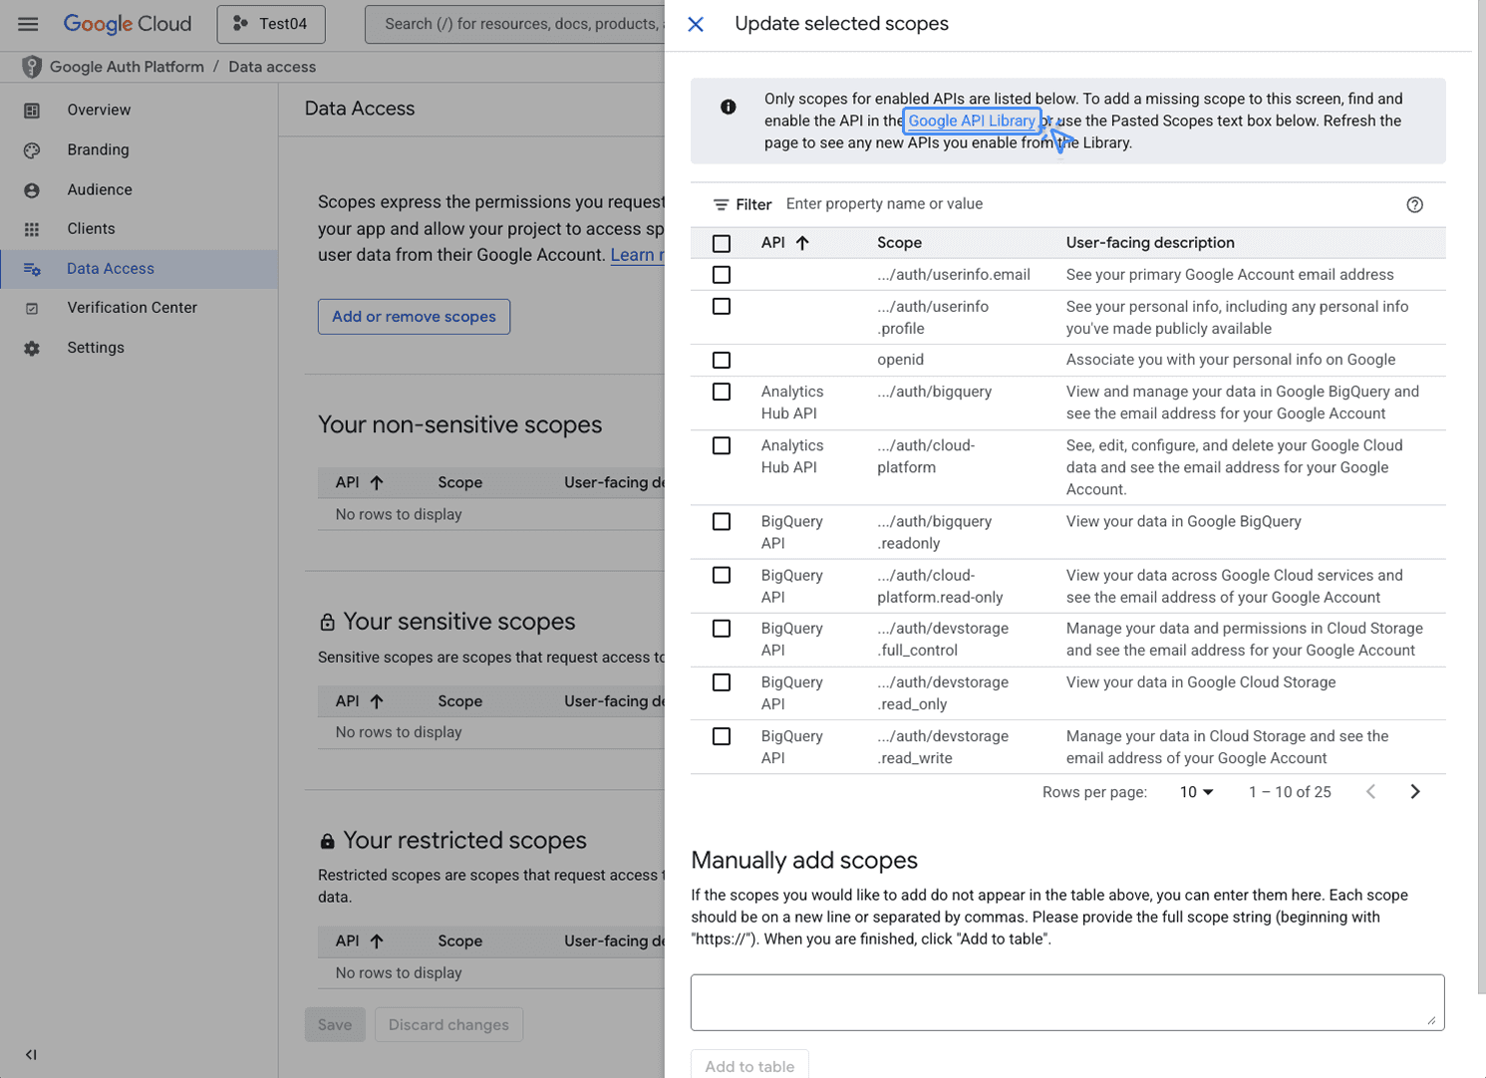The image size is (1486, 1078).
Task: Click the Clients grid icon
Action: [32, 229]
